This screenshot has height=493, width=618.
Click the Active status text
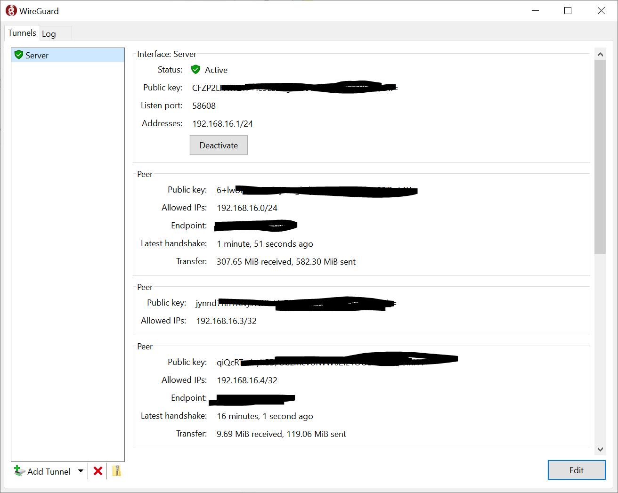coord(216,70)
